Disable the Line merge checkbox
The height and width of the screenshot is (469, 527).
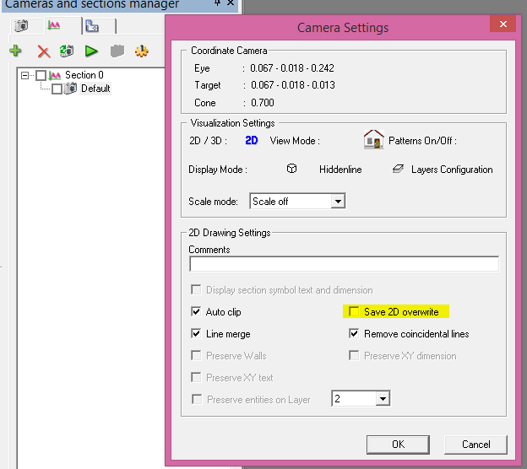[x=197, y=334]
